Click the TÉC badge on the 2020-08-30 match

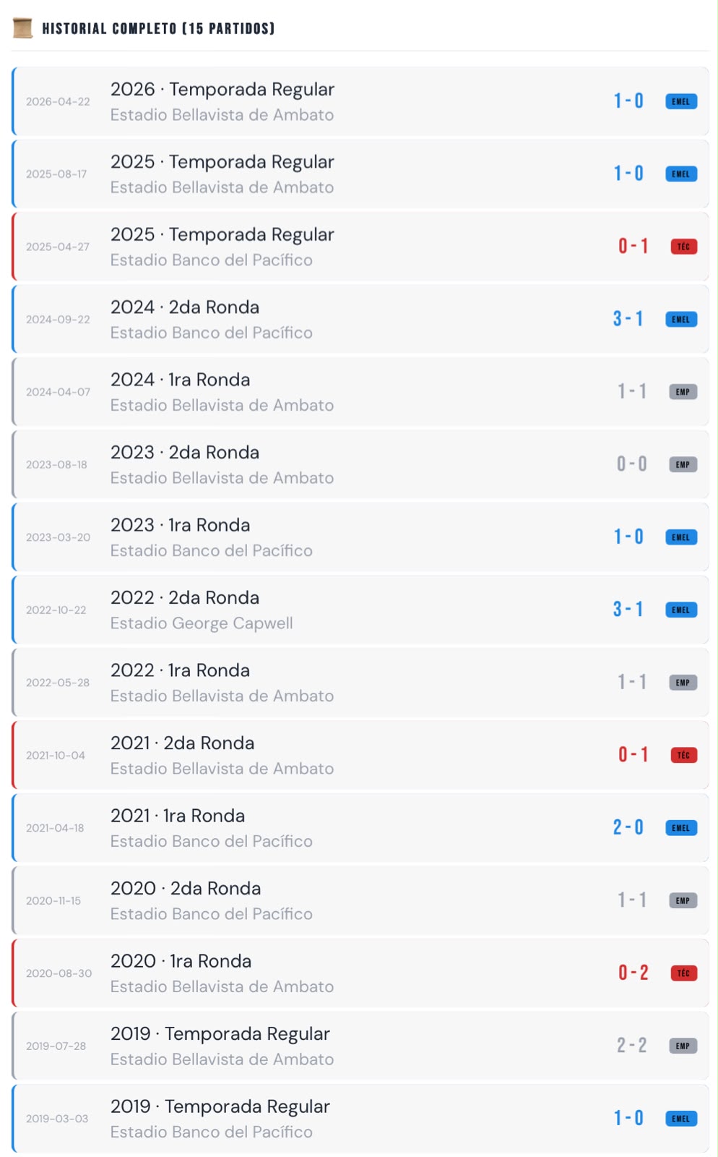point(683,973)
